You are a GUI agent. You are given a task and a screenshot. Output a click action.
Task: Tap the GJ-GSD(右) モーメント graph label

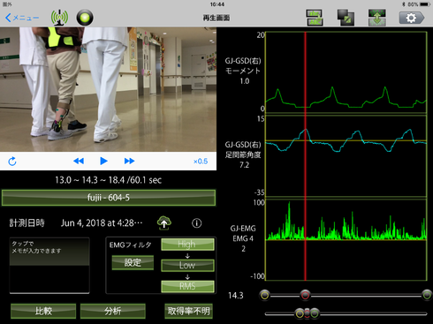pyautogui.click(x=243, y=71)
